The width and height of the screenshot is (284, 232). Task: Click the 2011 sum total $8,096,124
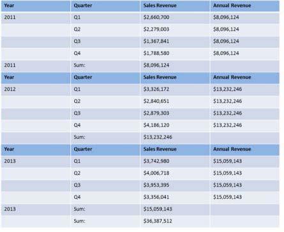click(x=156, y=65)
